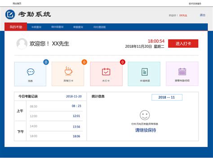The image size is (213, 165).
Task: Open the third navigation tab in blue bar
Action: point(58,27)
